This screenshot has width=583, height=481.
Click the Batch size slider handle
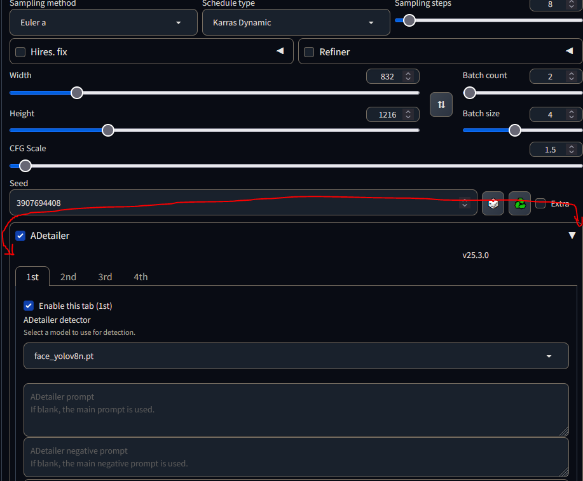pos(514,130)
